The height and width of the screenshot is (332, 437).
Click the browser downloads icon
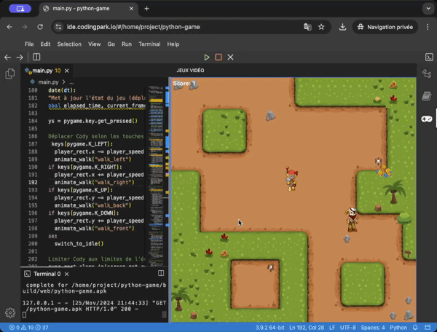[x=342, y=27]
